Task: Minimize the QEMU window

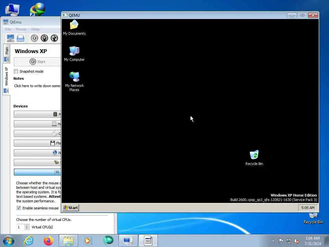Action: [292, 15]
